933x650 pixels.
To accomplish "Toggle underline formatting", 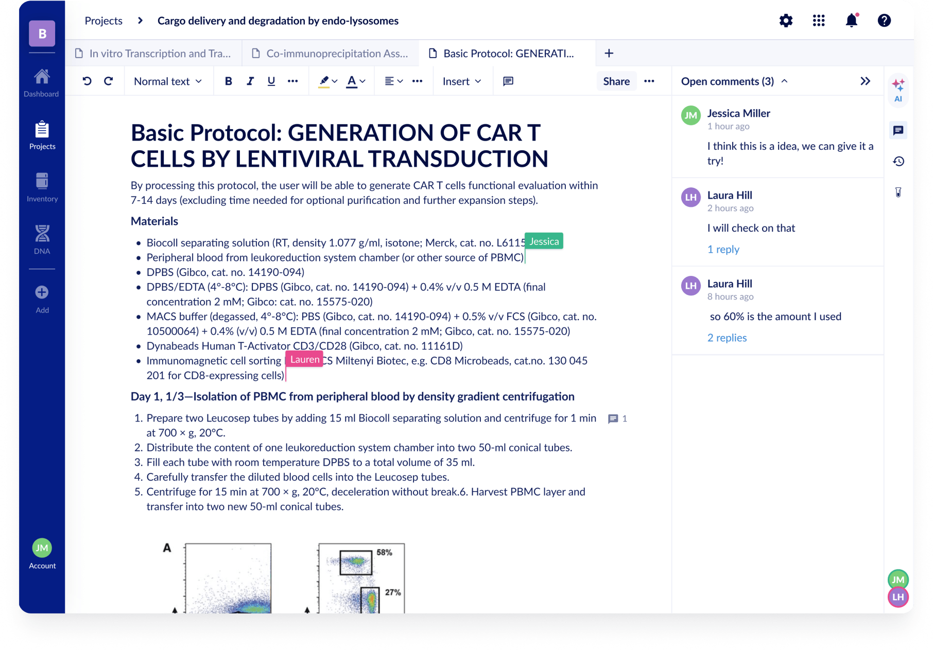I will tap(271, 81).
